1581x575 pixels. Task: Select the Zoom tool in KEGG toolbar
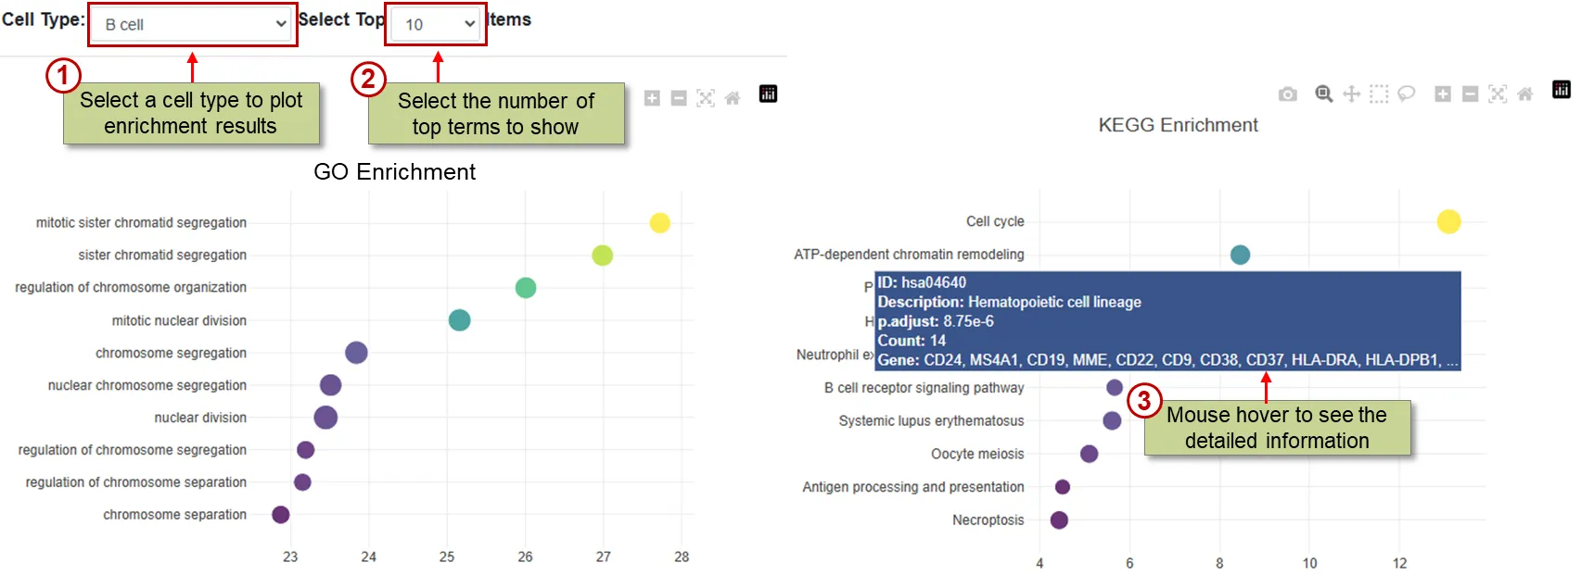point(1324,94)
